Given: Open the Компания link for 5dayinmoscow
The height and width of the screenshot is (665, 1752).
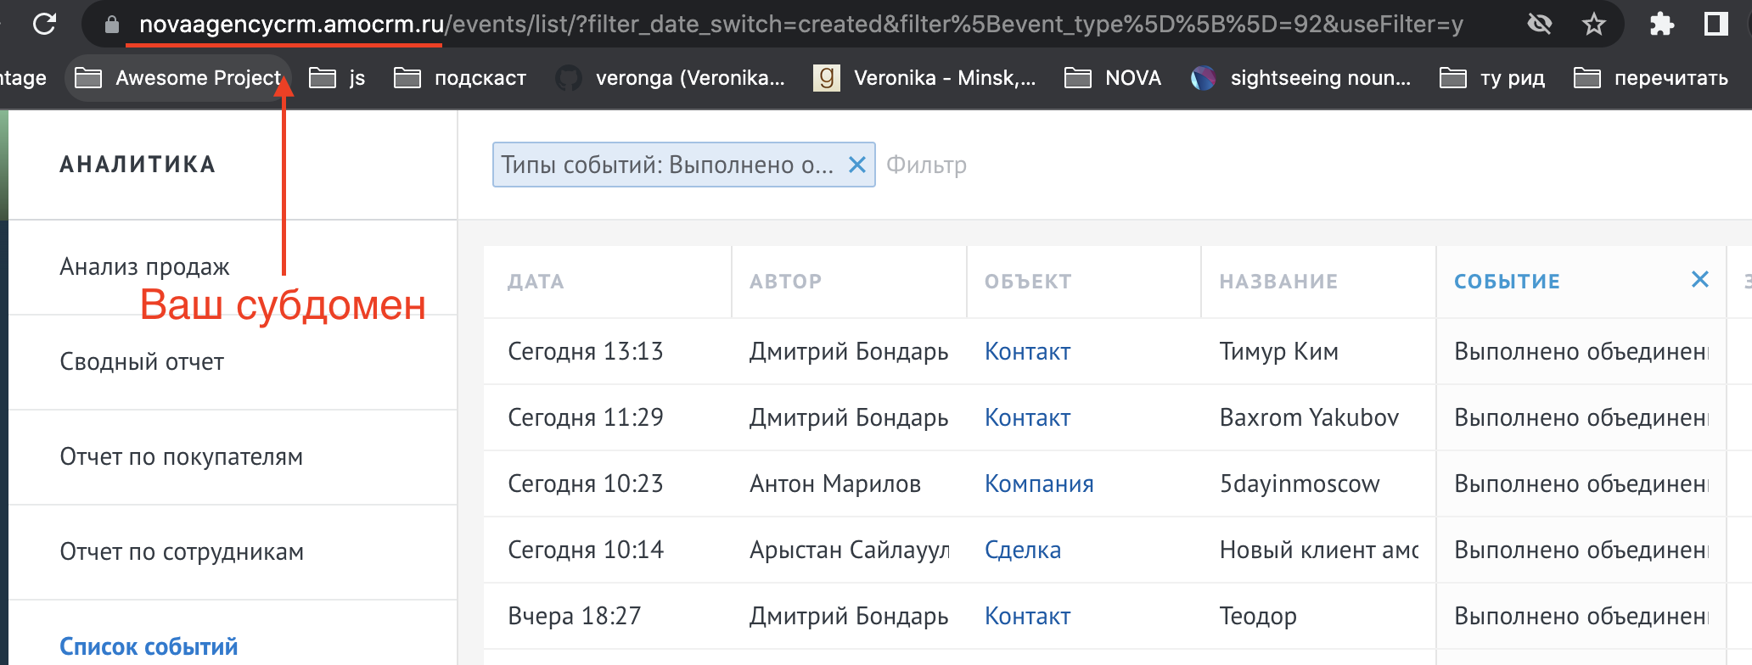Looking at the screenshot, I should 1038,483.
